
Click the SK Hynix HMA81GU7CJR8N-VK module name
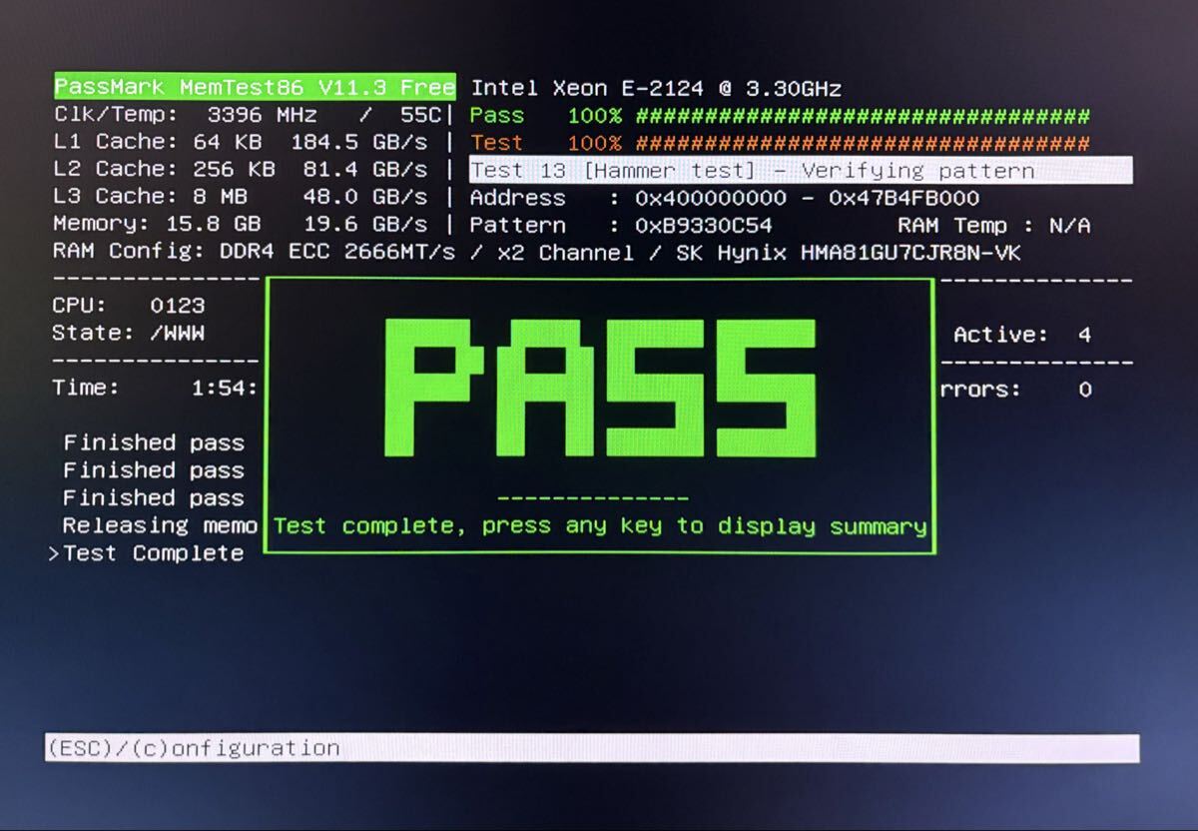(849, 253)
